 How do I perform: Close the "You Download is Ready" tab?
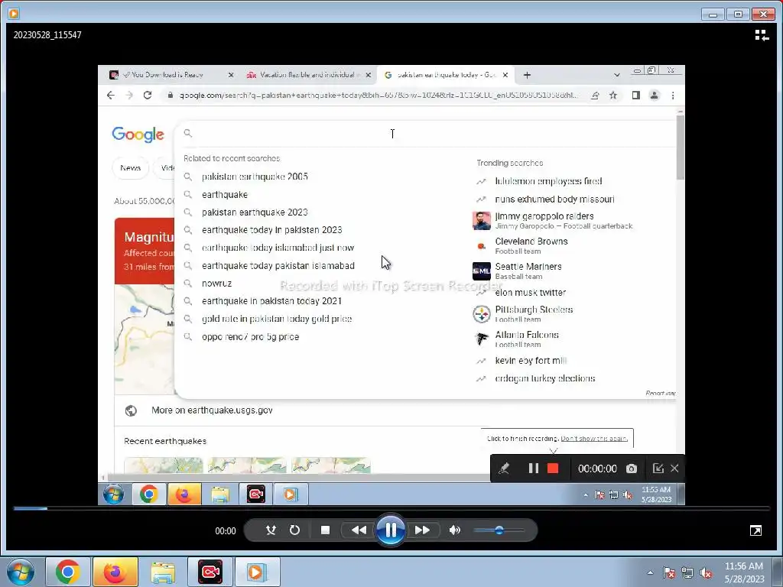[x=231, y=75]
